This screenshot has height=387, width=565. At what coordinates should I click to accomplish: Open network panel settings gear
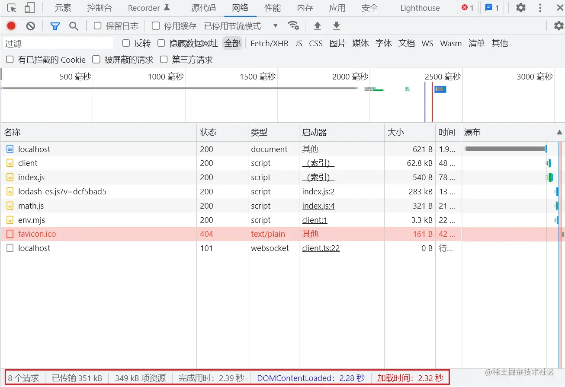click(559, 26)
